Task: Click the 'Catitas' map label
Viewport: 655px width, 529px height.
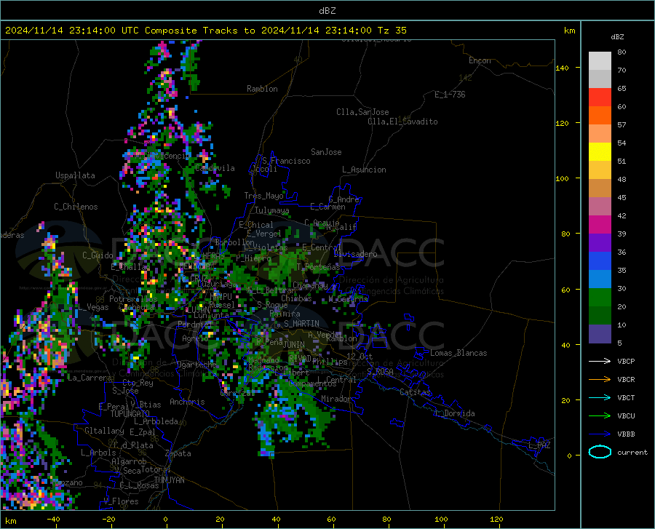Action: tap(416, 392)
